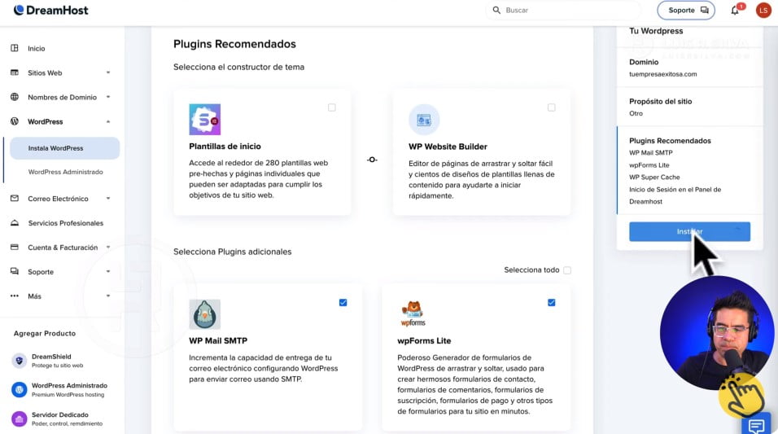Expand the Nombres de Dominio arrow
The height and width of the screenshot is (434, 778).
tap(108, 97)
